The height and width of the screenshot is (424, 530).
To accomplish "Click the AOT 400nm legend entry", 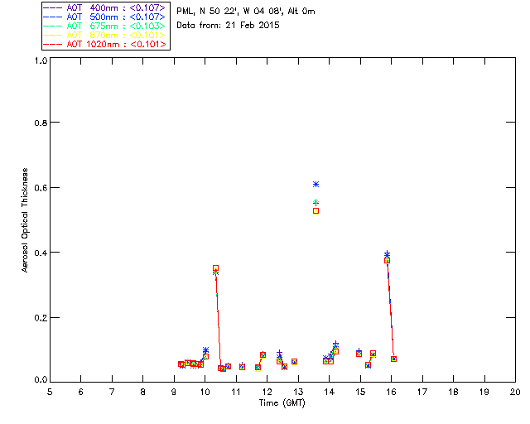I will click(x=105, y=7).
